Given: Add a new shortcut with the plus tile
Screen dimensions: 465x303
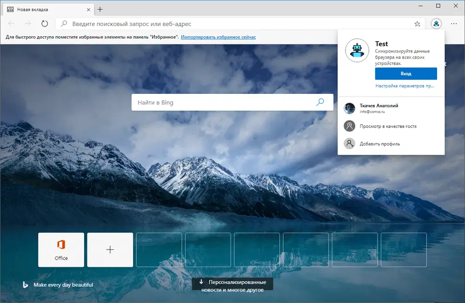Looking at the screenshot, I should (110, 250).
